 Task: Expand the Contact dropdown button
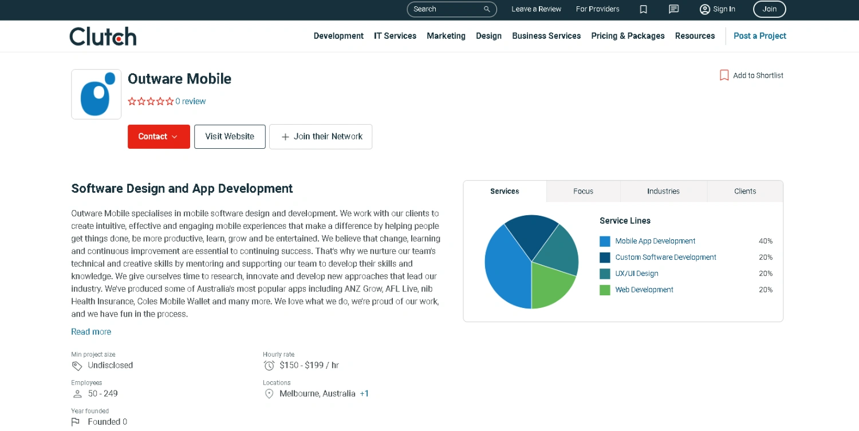159,137
